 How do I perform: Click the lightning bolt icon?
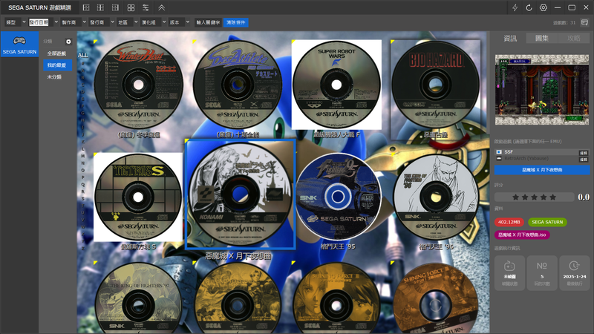pyautogui.click(x=515, y=7)
